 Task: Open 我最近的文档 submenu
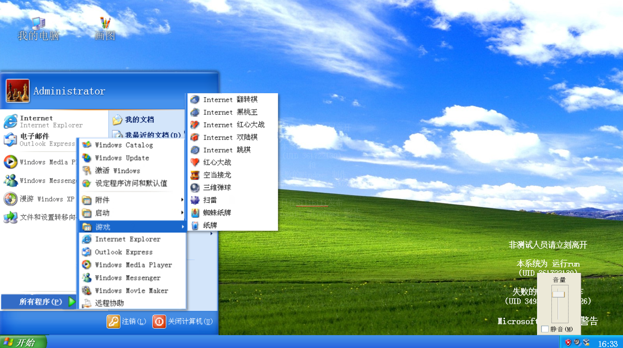147,135
